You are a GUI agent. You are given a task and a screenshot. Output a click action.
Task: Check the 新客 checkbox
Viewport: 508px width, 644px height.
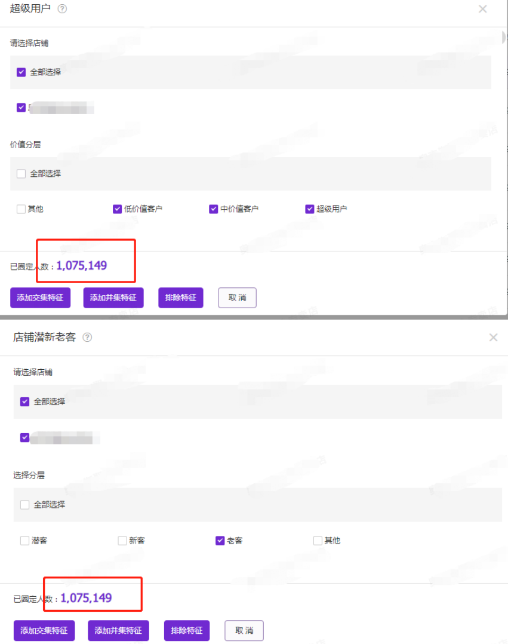click(122, 541)
